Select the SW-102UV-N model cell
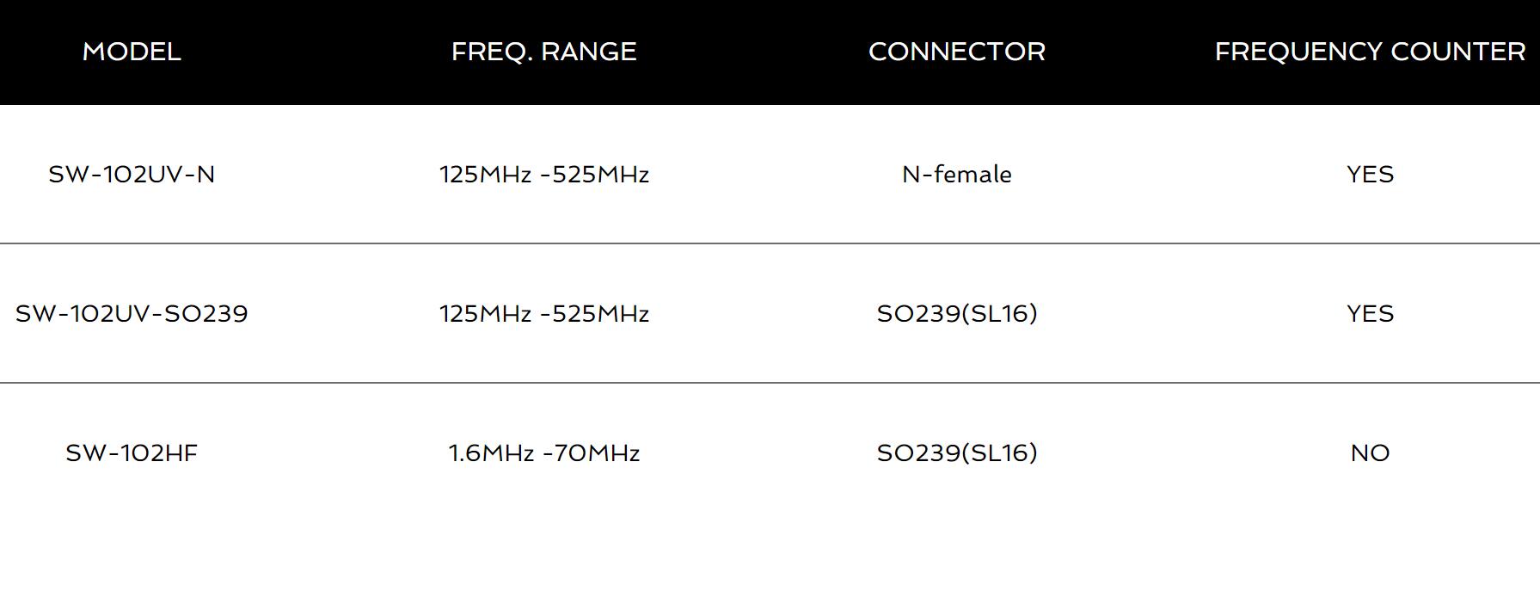Image resolution: width=1540 pixels, height=591 pixels. click(x=132, y=175)
